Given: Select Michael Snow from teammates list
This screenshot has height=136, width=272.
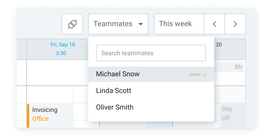Looking at the screenshot, I should [x=151, y=74].
